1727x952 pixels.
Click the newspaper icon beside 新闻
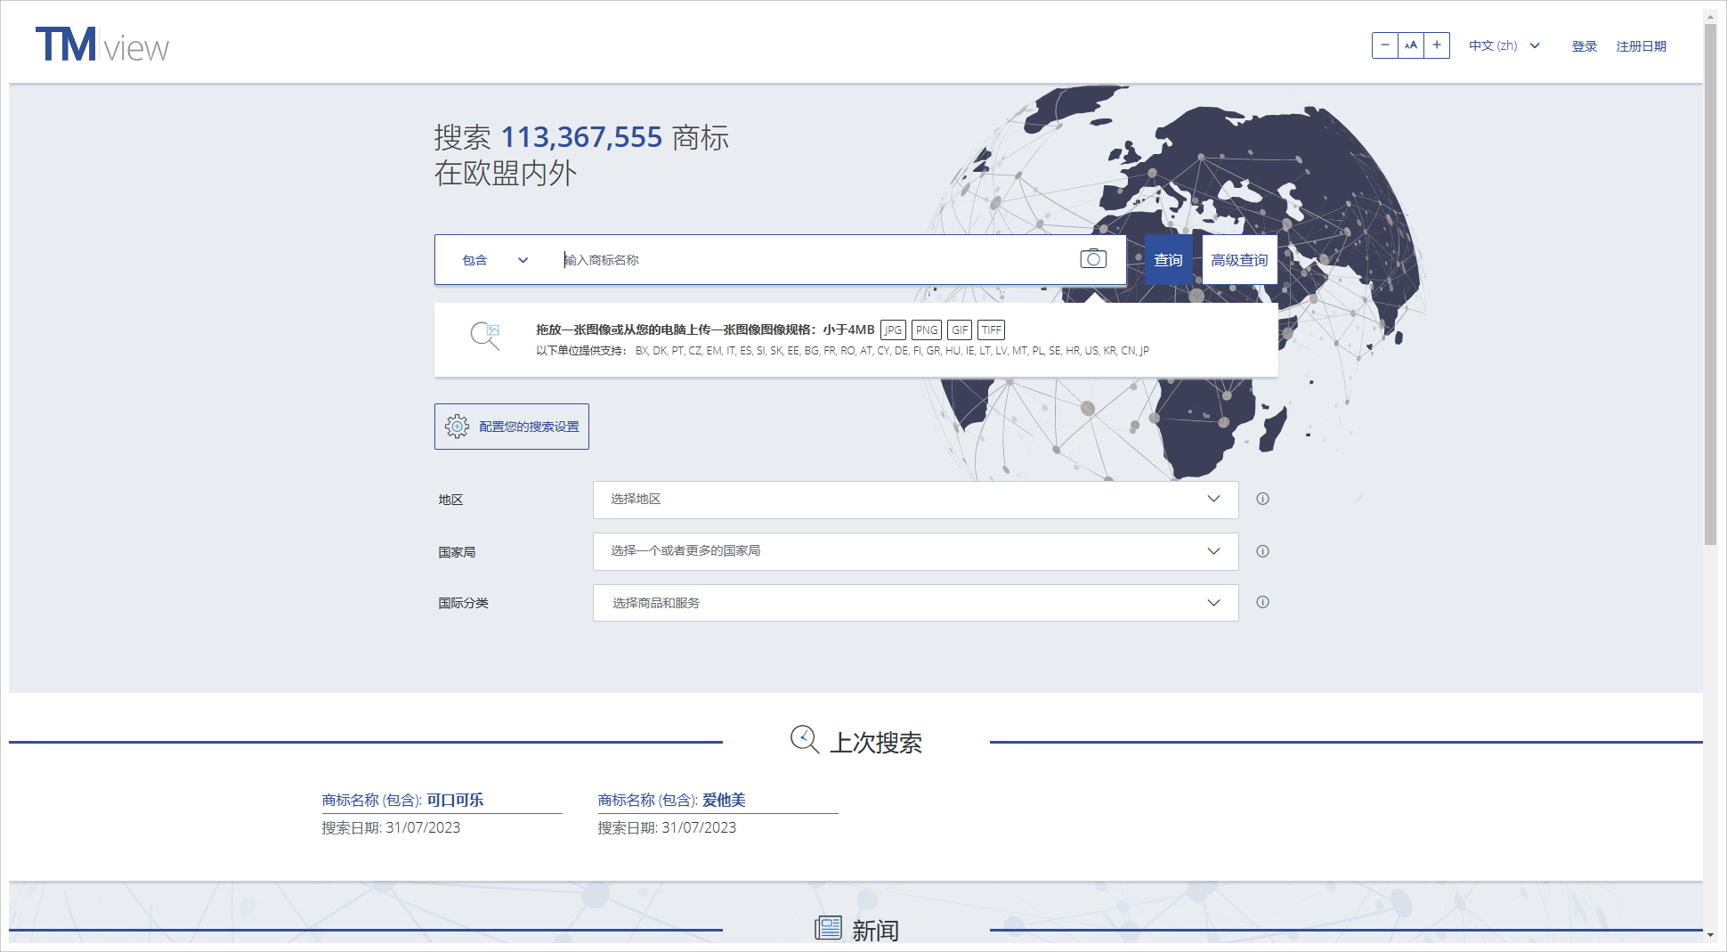point(828,928)
